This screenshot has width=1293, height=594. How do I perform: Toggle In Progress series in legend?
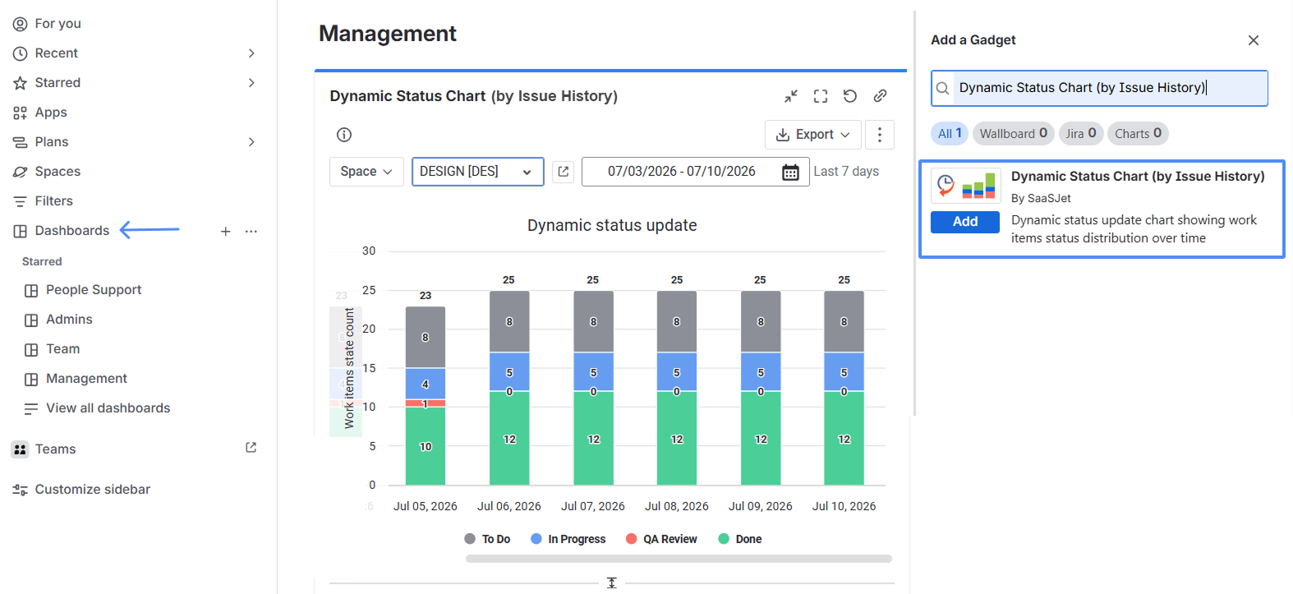click(x=568, y=539)
